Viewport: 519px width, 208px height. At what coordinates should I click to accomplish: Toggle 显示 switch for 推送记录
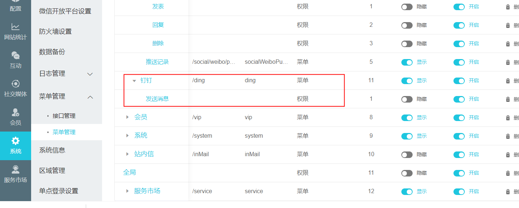point(407,62)
